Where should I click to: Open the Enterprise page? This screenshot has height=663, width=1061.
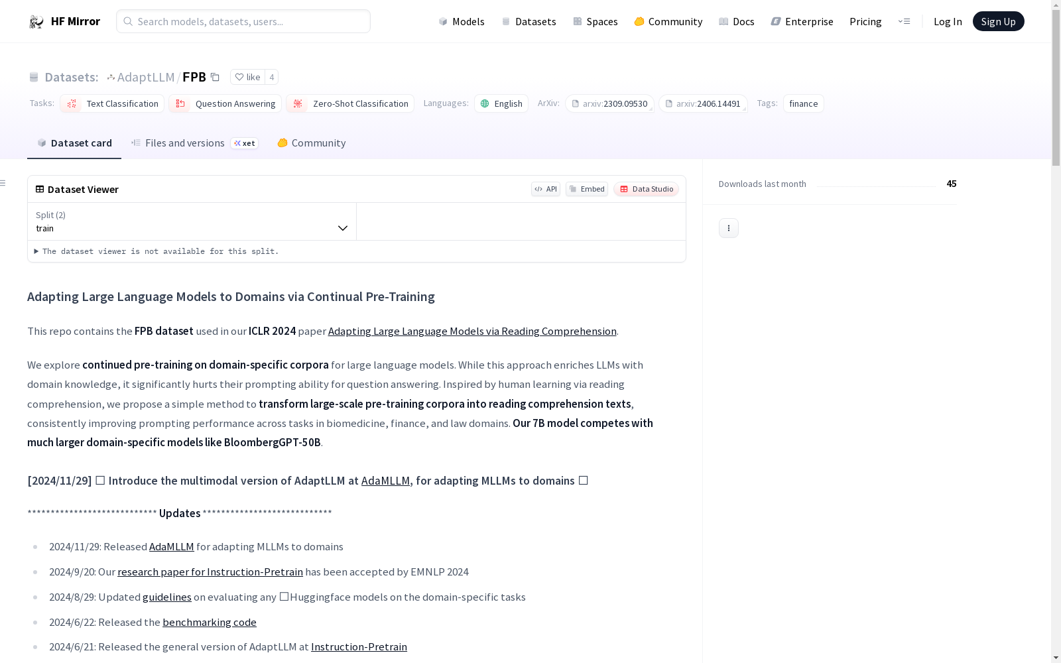tap(802, 21)
